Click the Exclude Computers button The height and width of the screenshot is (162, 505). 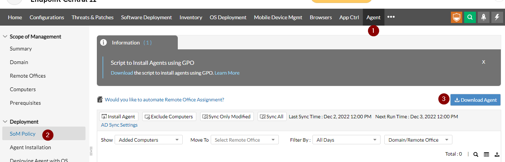[169, 116]
